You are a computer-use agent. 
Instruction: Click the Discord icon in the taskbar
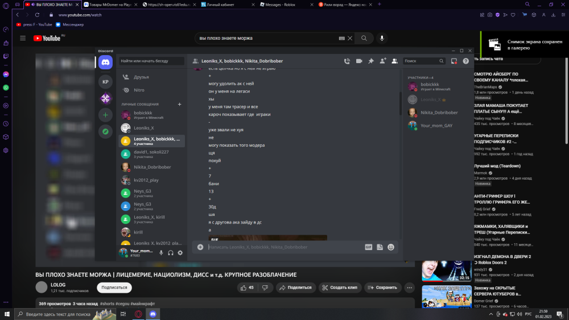(152, 314)
